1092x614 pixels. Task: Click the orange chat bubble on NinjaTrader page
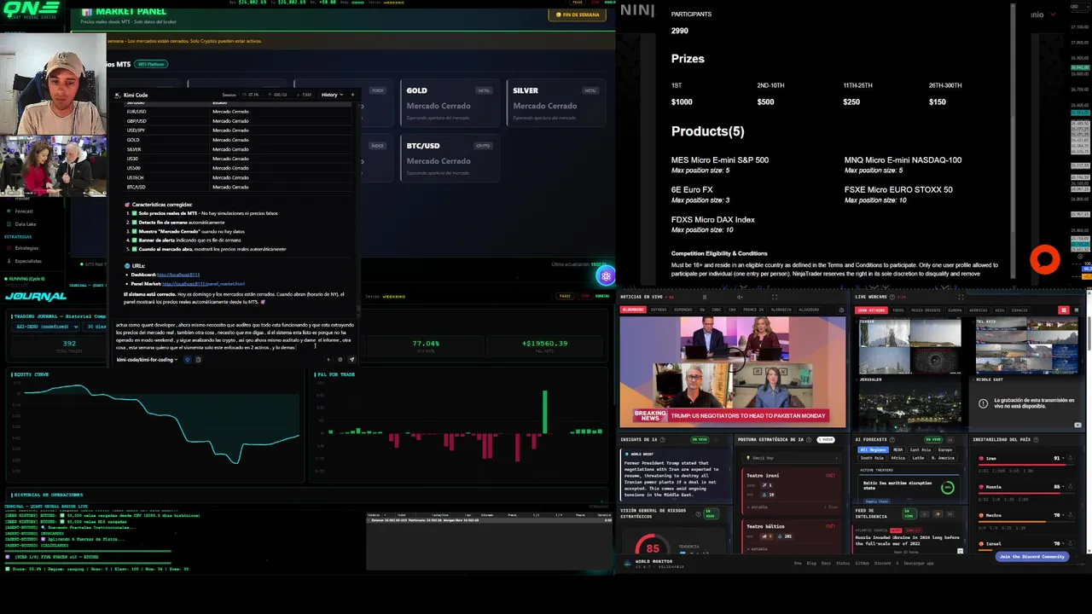coord(1045,259)
